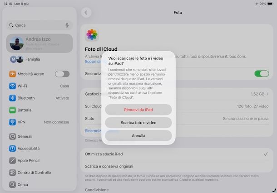The image size is (277, 193).
Task: Click the Foto di iCloud heading
Action: (101, 49)
